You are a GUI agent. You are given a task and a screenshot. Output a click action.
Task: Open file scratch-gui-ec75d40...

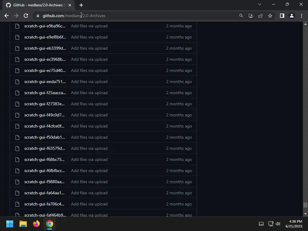(x=45, y=70)
